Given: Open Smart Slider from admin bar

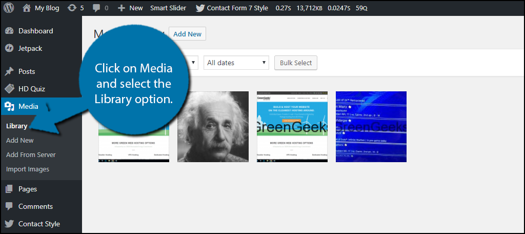Looking at the screenshot, I should tap(168, 8).
